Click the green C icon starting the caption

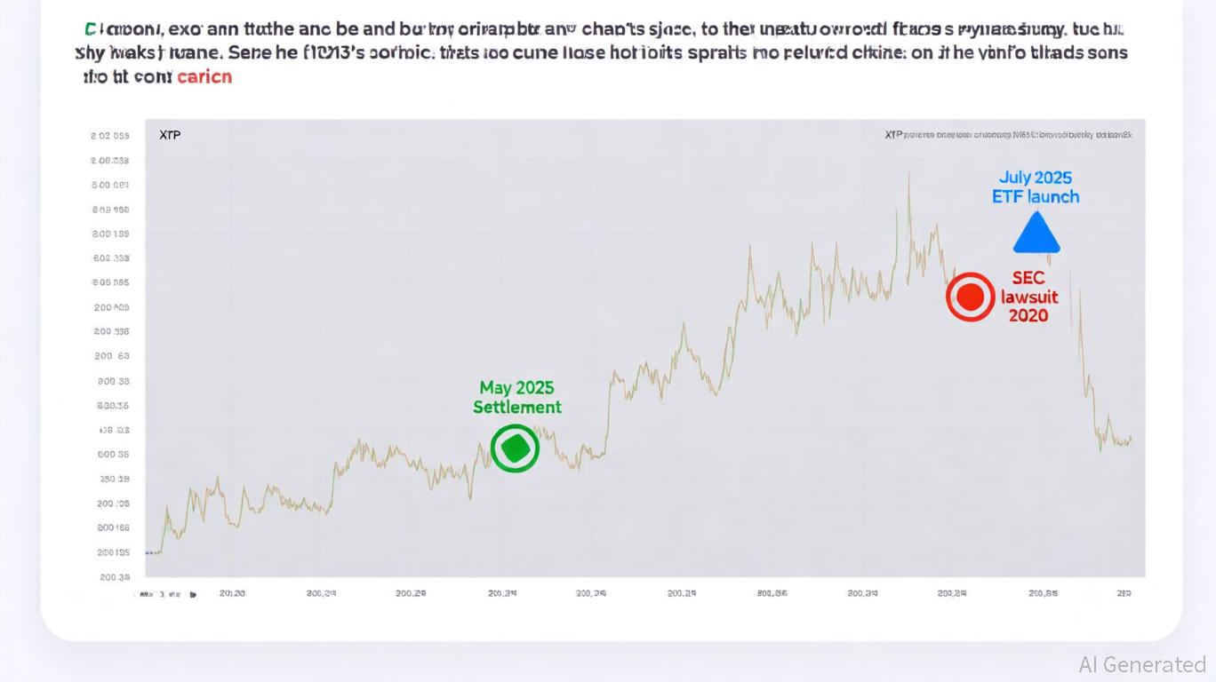90,30
